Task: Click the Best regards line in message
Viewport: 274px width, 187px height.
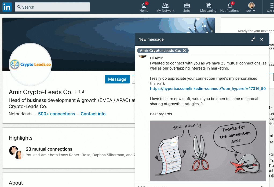Action: click(x=161, y=114)
